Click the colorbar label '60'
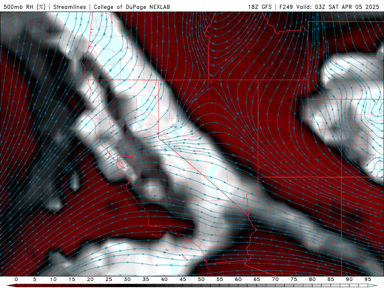 [x=238, y=279]
